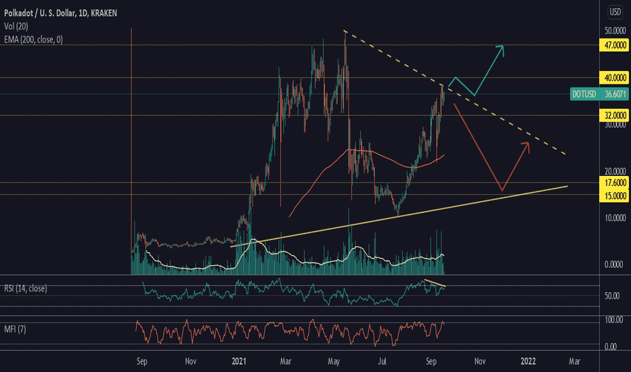Click the Mar label after 2022
The image size is (631, 372).
click(x=574, y=361)
